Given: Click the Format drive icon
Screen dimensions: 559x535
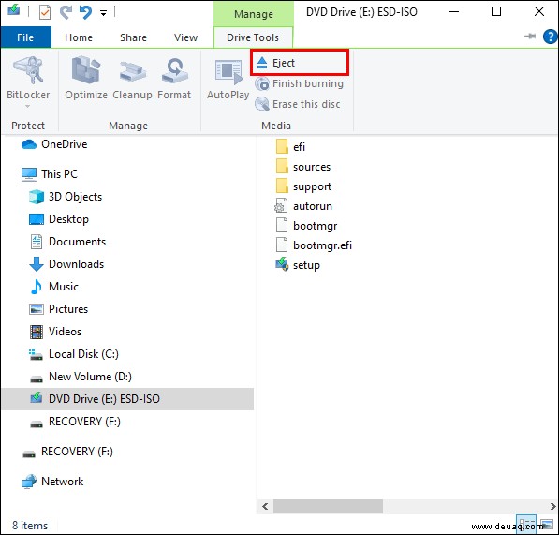Looking at the screenshot, I should [174, 70].
